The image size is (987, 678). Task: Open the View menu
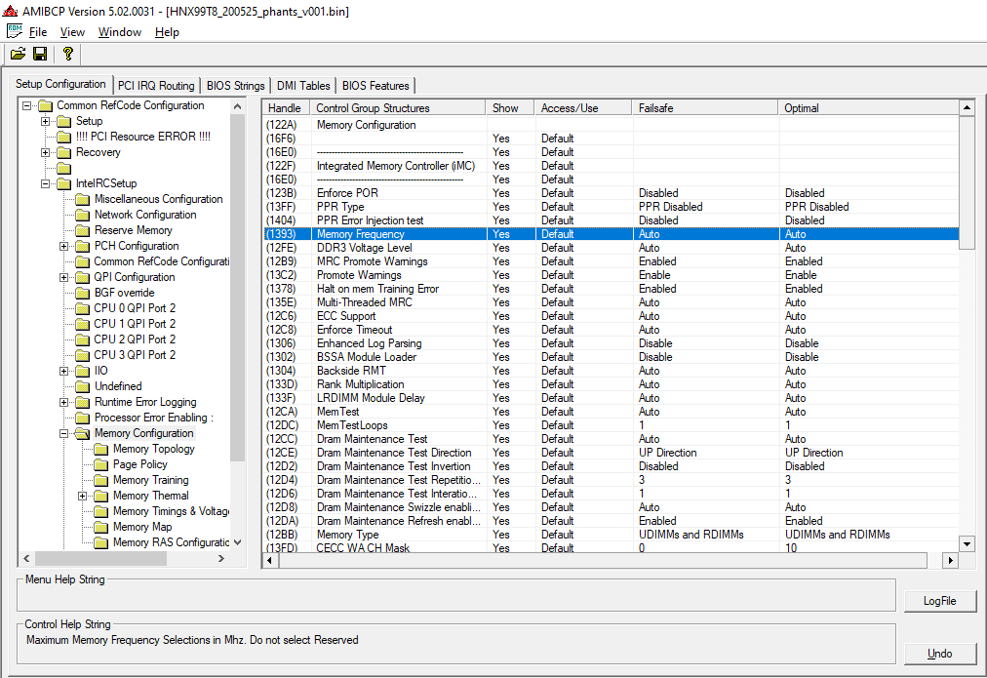pyautogui.click(x=72, y=32)
